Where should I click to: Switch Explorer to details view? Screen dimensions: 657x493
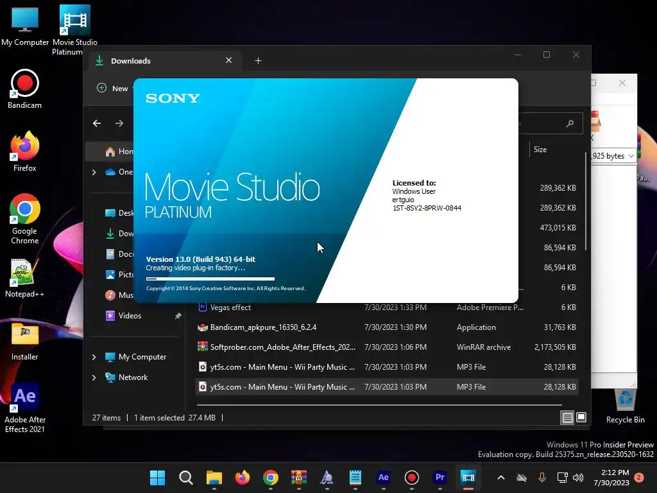567,417
